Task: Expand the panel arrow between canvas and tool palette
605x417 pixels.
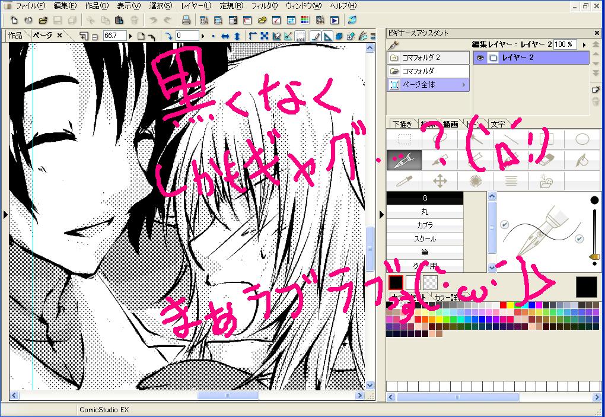Action: point(381,215)
